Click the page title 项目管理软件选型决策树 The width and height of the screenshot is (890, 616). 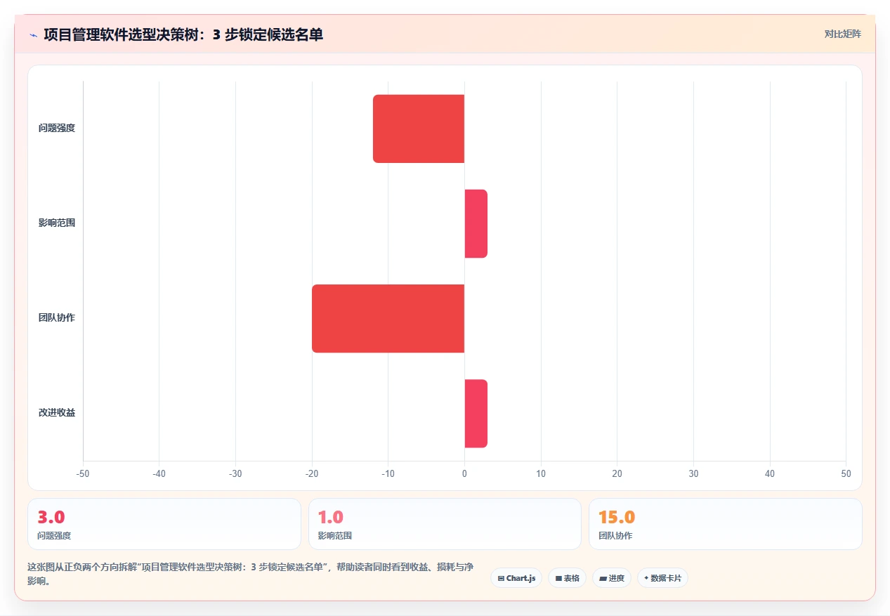pyautogui.click(x=183, y=34)
